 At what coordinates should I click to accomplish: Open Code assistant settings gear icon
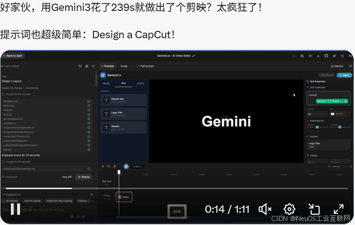click(x=87, y=66)
